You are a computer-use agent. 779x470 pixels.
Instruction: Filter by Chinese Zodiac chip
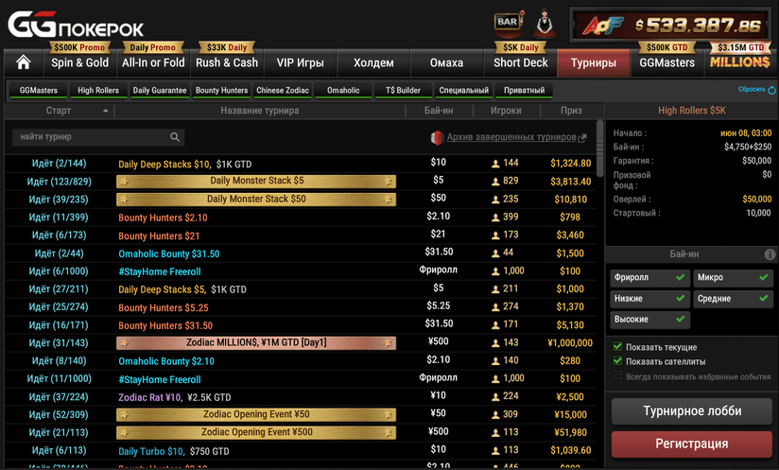click(282, 91)
